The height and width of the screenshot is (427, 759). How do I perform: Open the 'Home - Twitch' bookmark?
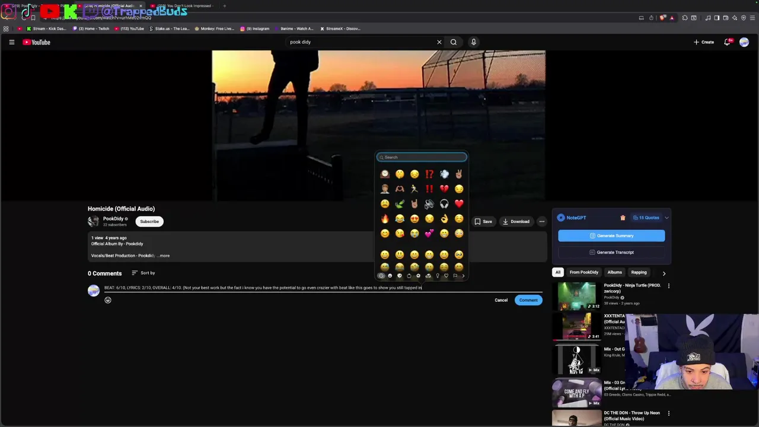pos(91,28)
